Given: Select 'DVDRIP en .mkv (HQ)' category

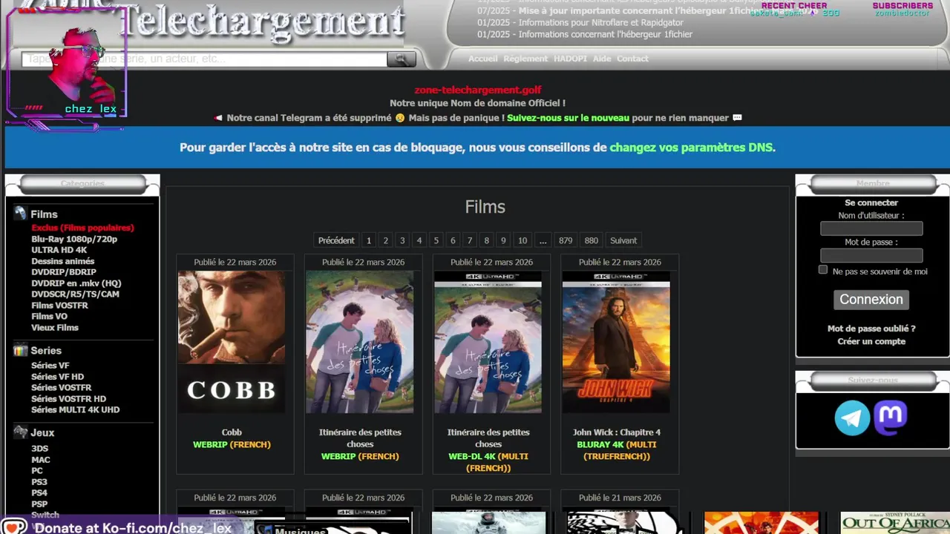Looking at the screenshot, I should (76, 283).
